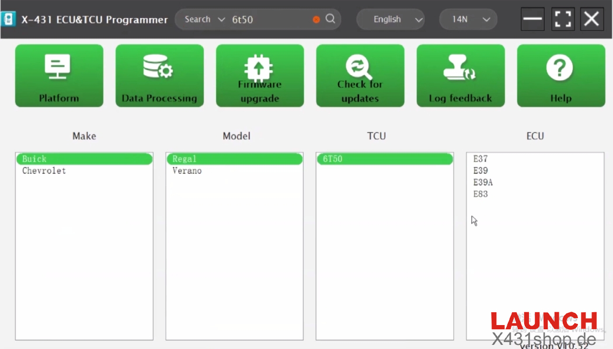The width and height of the screenshot is (613, 349).
Task: Select Buick in Make list
Action: pos(35,159)
